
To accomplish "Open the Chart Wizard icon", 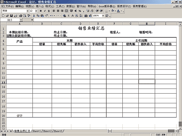I will coord(86,16).
